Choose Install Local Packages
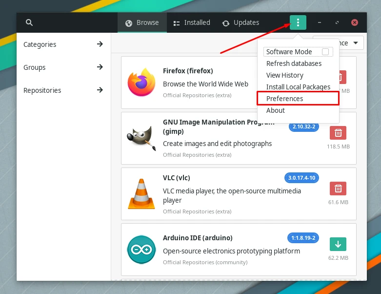Screen dimensions: 381x294 coord(298,87)
